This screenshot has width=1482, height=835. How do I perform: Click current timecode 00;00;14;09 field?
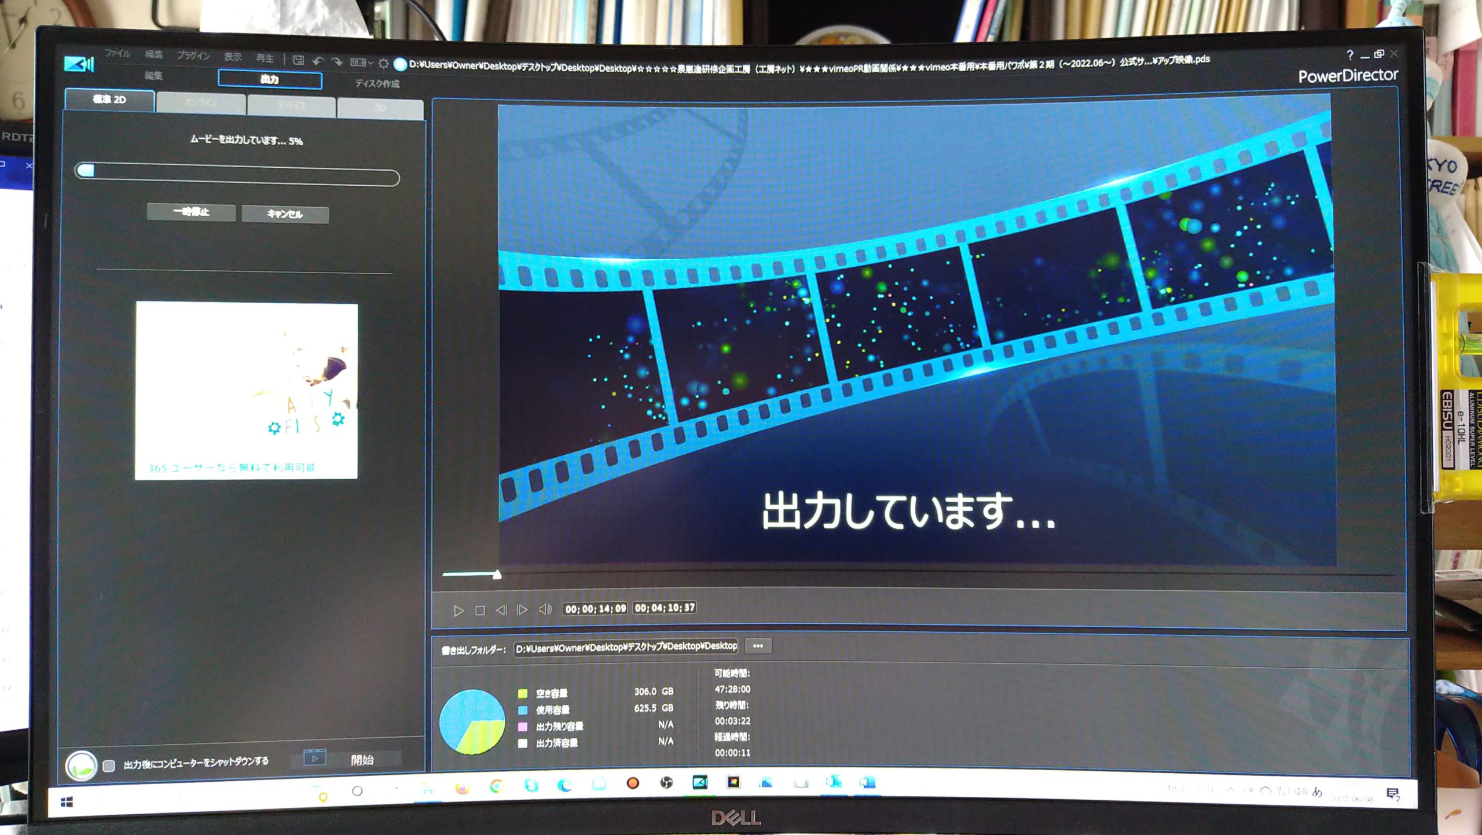pyautogui.click(x=596, y=609)
